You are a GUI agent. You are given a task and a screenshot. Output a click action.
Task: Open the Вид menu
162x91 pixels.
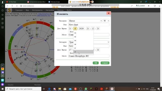click(x=27, y=10)
